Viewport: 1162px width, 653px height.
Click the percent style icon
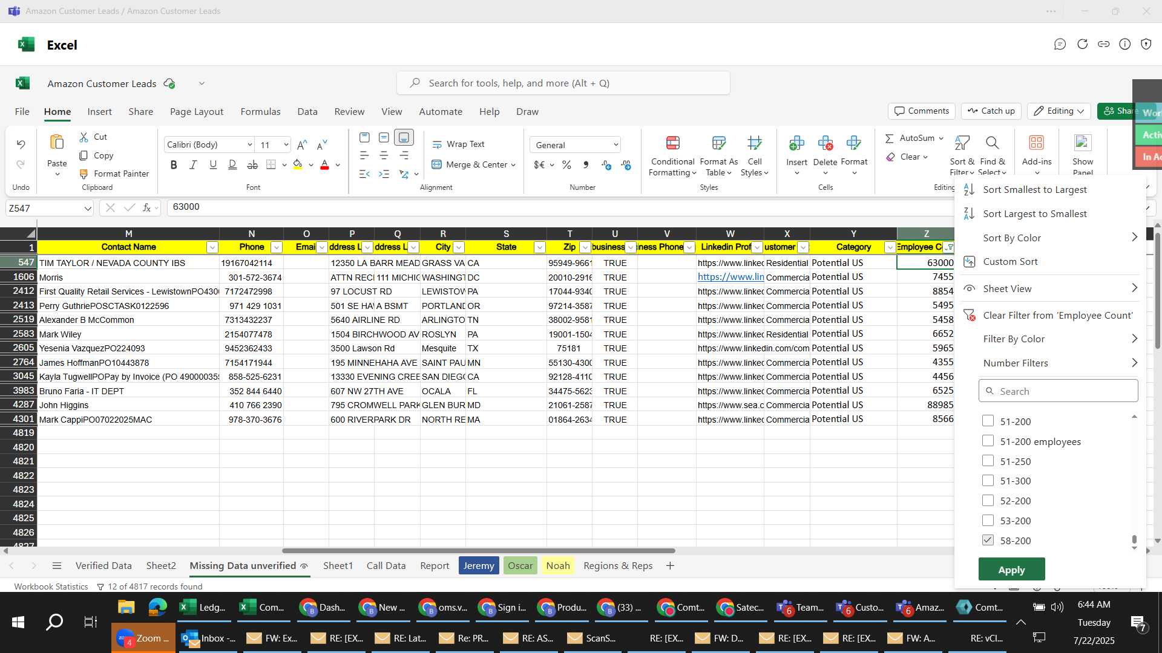[566, 164]
